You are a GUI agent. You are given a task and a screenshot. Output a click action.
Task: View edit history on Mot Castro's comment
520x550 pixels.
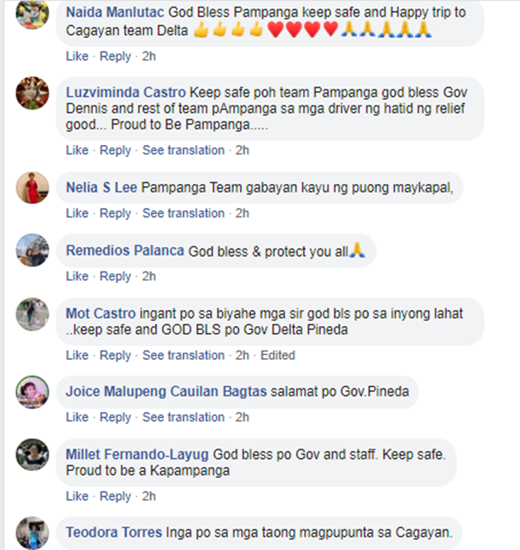278,355
